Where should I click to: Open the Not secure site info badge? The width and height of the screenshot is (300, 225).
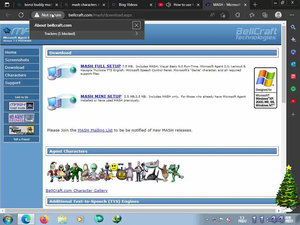click(48, 15)
